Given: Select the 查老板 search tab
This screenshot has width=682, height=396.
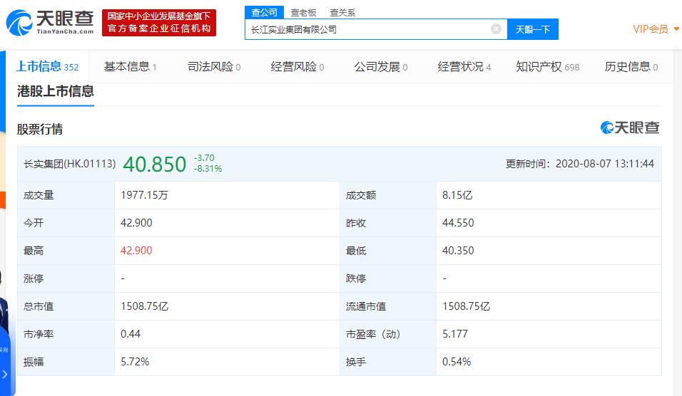Looking at the screenshot, I should coord(303,13).
